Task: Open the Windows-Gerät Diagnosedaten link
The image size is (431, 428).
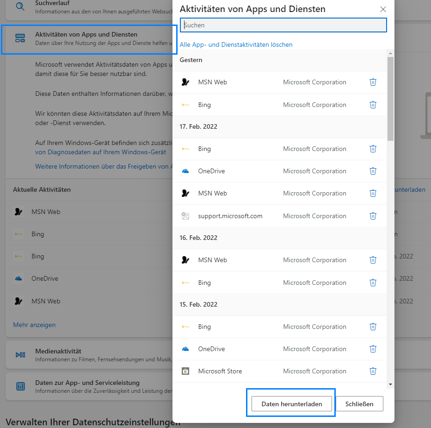Action: (101, 152)
